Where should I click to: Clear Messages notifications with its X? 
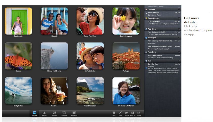[179, 38]
